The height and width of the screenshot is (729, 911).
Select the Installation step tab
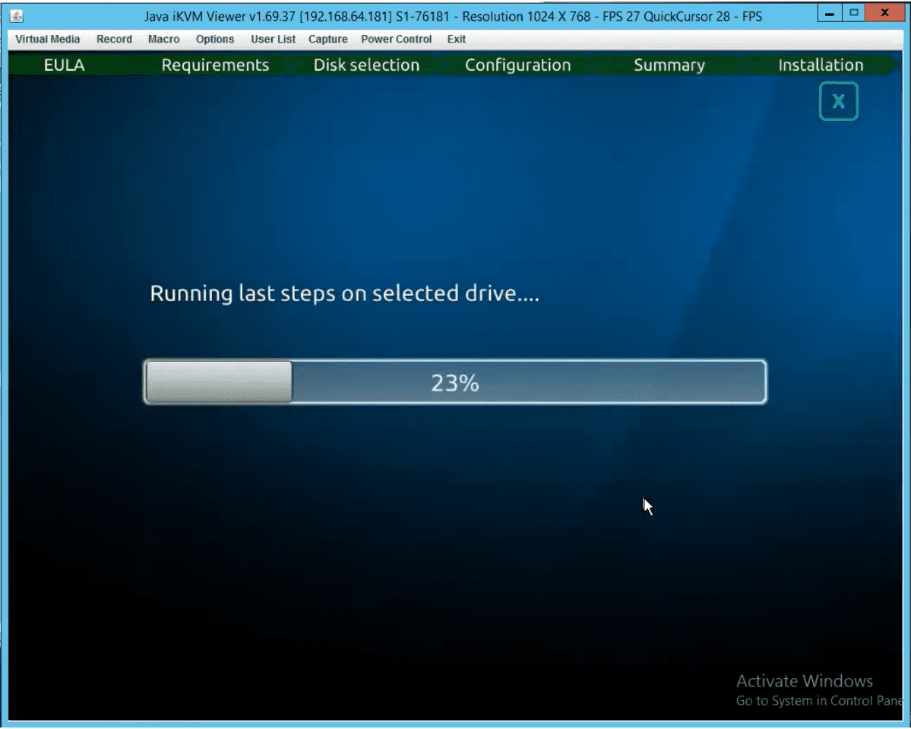coord(821,65)
